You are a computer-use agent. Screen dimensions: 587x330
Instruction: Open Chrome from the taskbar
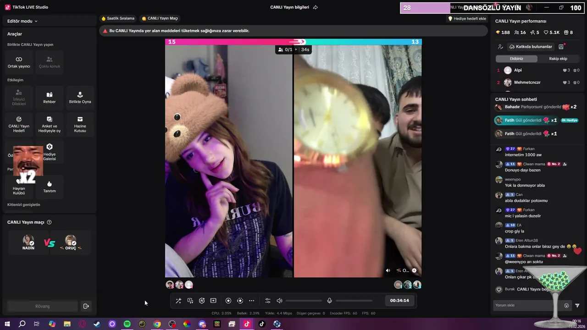tap(157, 324)
